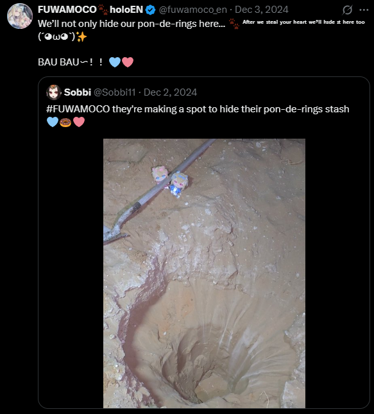Click the blue heart after BAU BAU

point(115,62)
